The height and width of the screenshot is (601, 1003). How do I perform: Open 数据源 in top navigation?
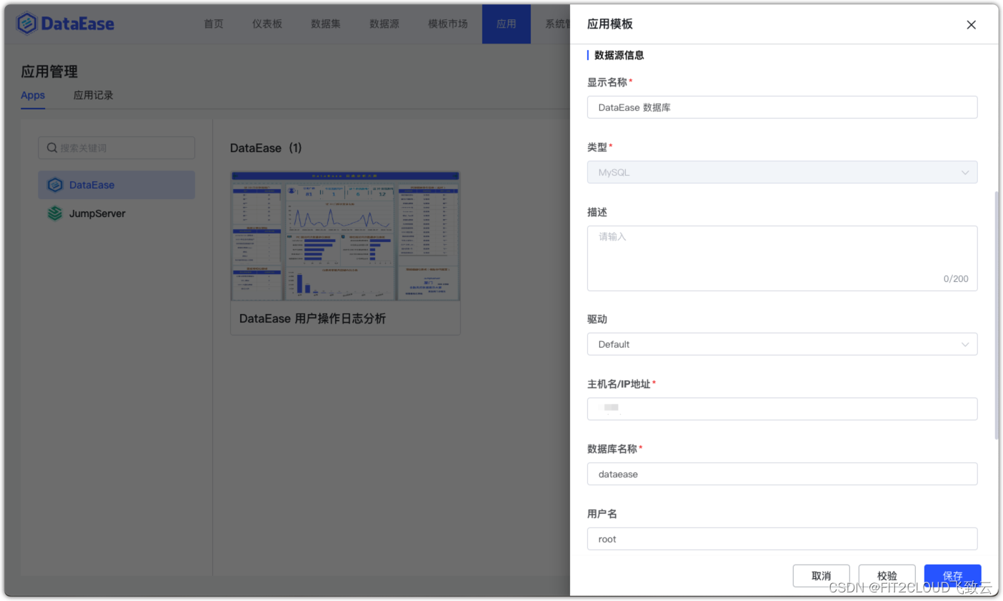pos(384,24)
